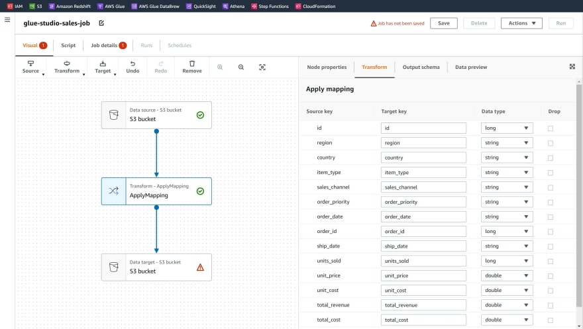Click green check on Data source node

tap(200, 115)
